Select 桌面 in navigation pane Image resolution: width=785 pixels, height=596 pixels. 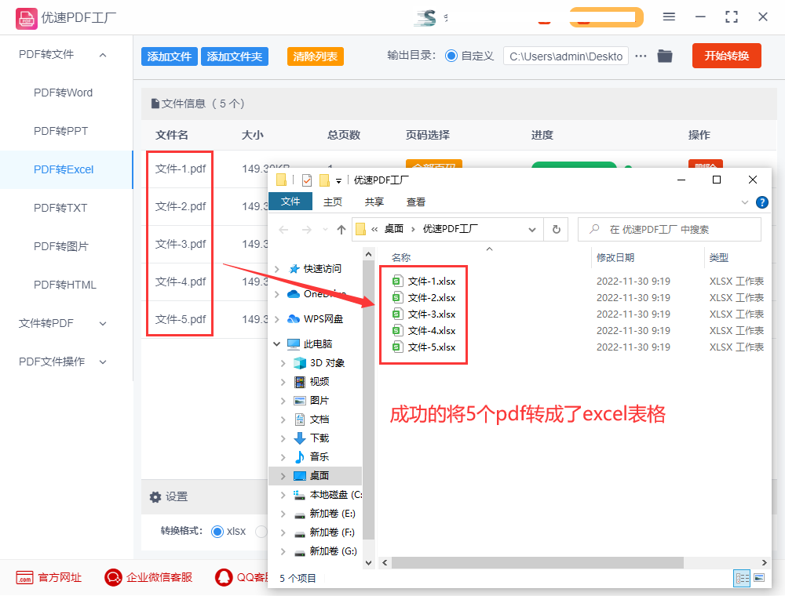[315, 475]
